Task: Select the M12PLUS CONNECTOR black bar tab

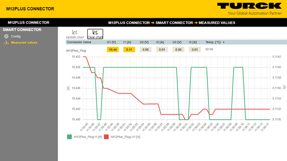Action: [29, 22]
